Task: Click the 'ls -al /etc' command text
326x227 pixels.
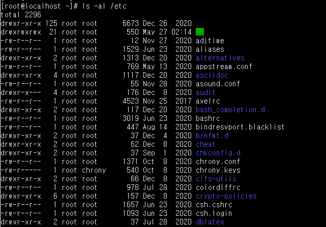Action: [104, 6]
